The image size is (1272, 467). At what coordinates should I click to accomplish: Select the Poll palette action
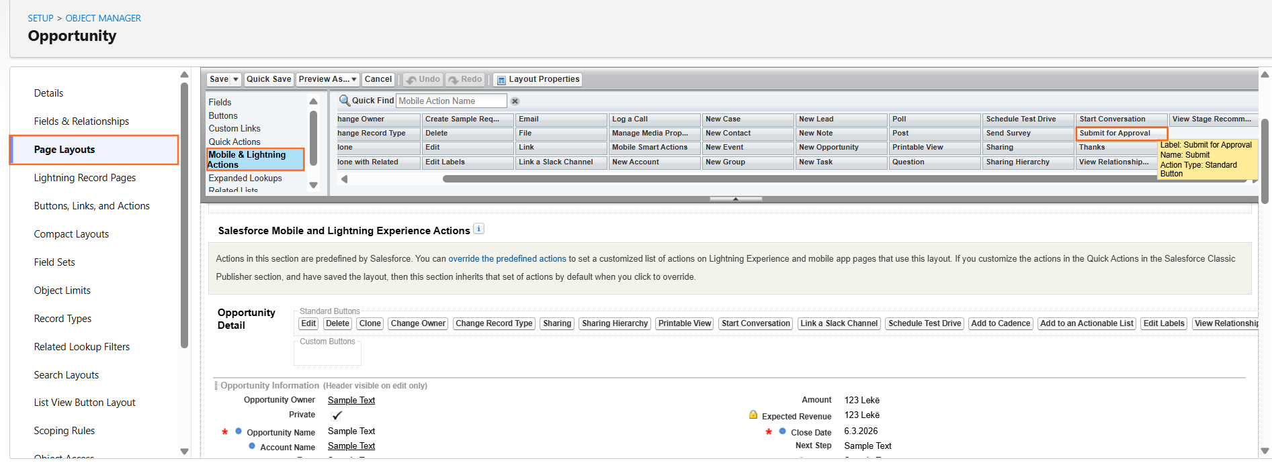click(x=935, y=119)
